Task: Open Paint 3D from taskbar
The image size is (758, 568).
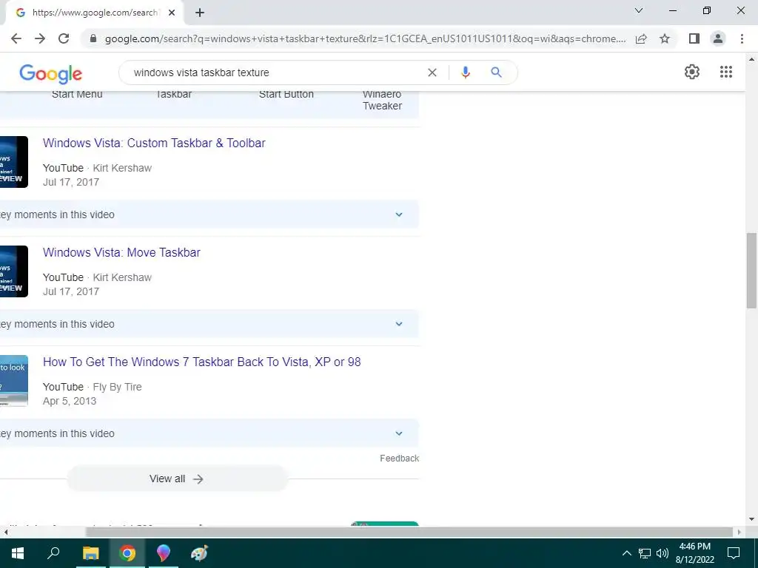Action: [164, 553]
